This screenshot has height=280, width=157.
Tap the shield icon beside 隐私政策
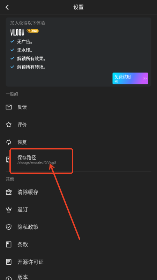(9, 227)
